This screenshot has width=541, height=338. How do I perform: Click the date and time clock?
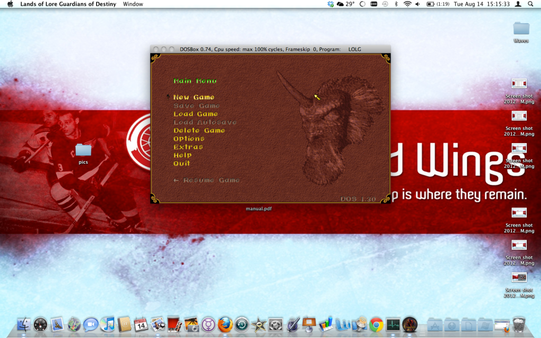pyautogui.click(x=482, y=4)
